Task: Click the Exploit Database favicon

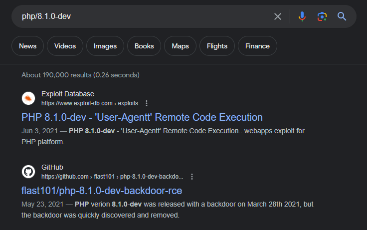Action: point(28,98)
